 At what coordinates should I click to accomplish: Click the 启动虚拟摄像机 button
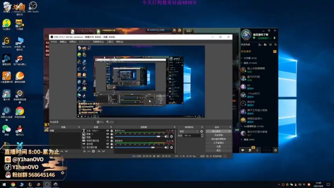[x=218, y=139]
